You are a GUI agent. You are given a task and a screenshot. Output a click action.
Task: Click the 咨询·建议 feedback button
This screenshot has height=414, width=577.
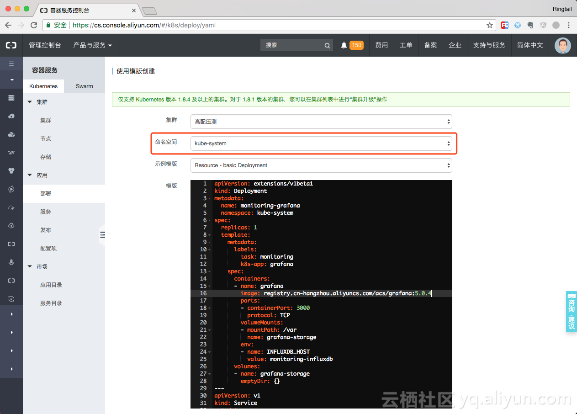coord(572,312)
